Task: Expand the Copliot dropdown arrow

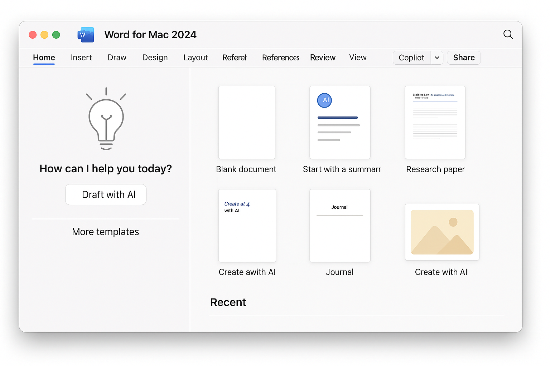Action: pos(437,58)
